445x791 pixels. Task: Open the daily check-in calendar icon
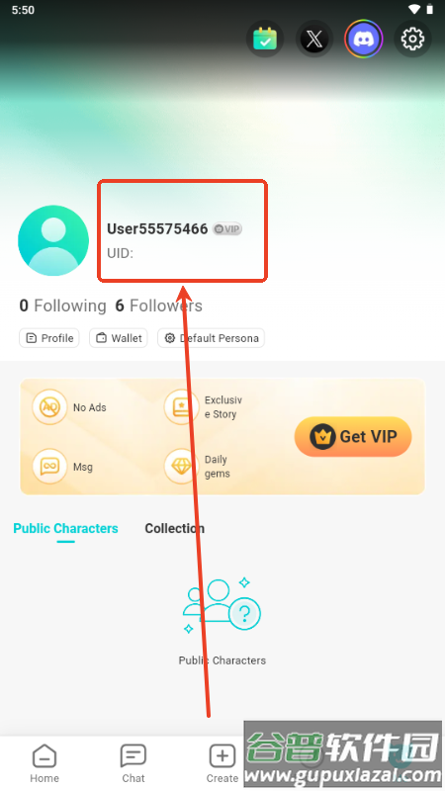click(x=265, y=39)
